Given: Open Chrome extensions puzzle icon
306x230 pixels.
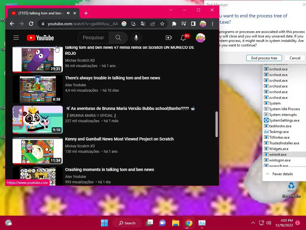Looking at the screenshot, I should [x=174, y=24].
